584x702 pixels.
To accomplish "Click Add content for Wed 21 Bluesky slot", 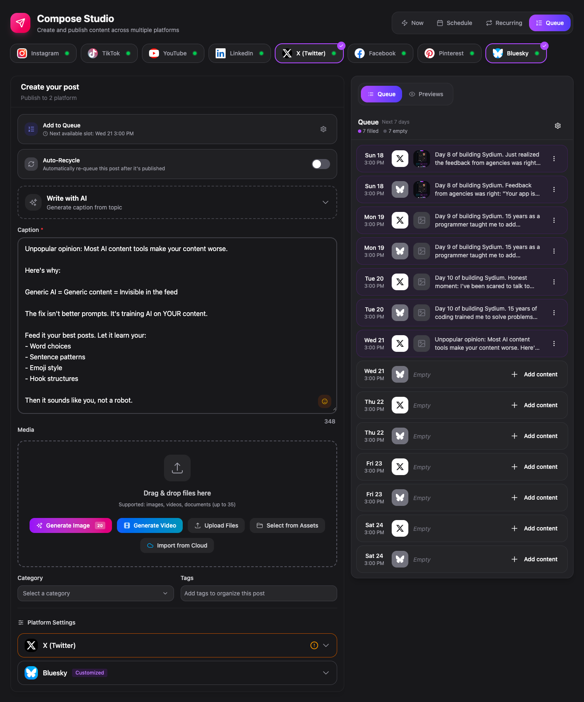I will [534, 374].
